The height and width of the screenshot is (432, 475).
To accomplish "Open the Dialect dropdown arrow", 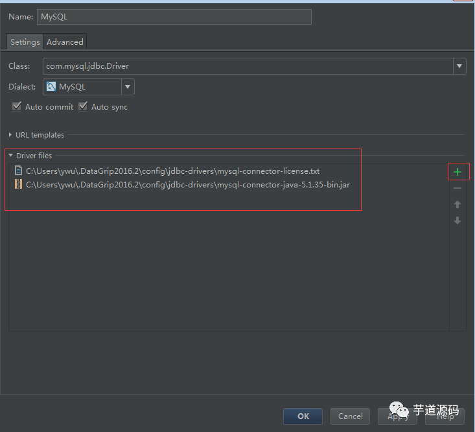I will [x=128, y=87].
